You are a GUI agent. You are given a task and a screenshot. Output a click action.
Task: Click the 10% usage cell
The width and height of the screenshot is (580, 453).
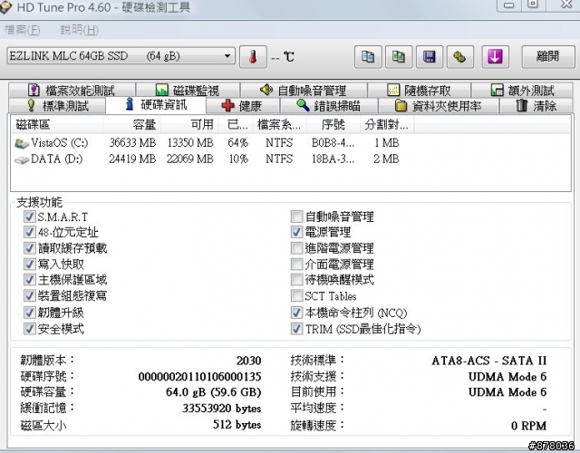point(237,159)
